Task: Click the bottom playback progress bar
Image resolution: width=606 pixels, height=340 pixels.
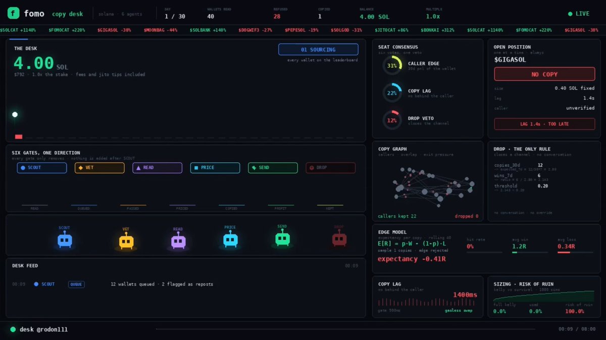Action: [x=345, y=329]
